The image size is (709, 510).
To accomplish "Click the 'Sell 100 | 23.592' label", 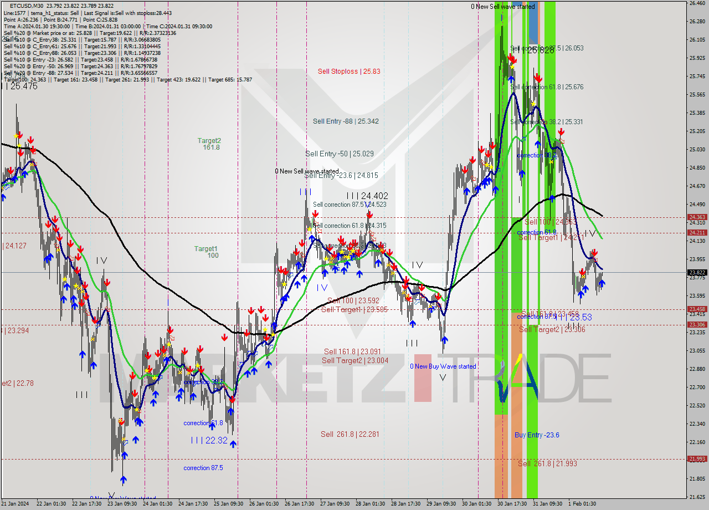I will [353, 301].
